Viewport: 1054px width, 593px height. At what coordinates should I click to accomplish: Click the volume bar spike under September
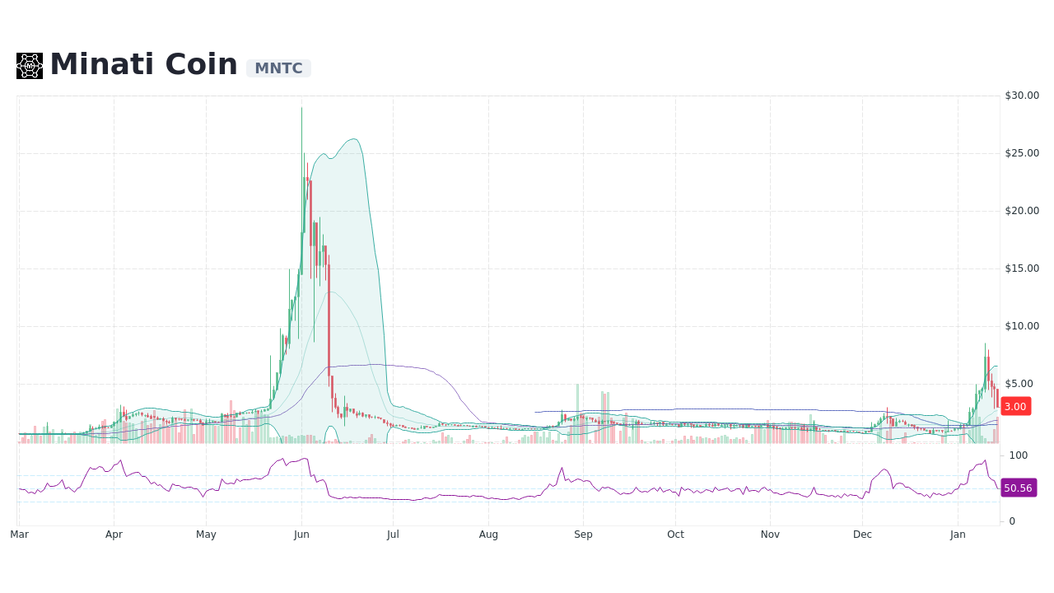coord(579,412)
